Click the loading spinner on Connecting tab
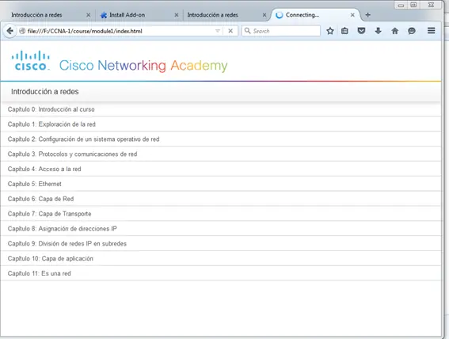Image resolution: width=449 pixels, height=339 pixels. (x=280, y=15)
